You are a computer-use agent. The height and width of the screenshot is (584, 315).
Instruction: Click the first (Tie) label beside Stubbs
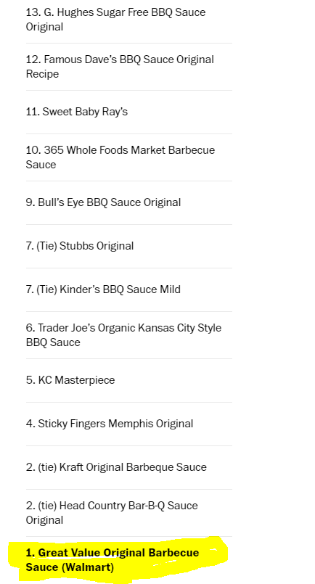46,246
